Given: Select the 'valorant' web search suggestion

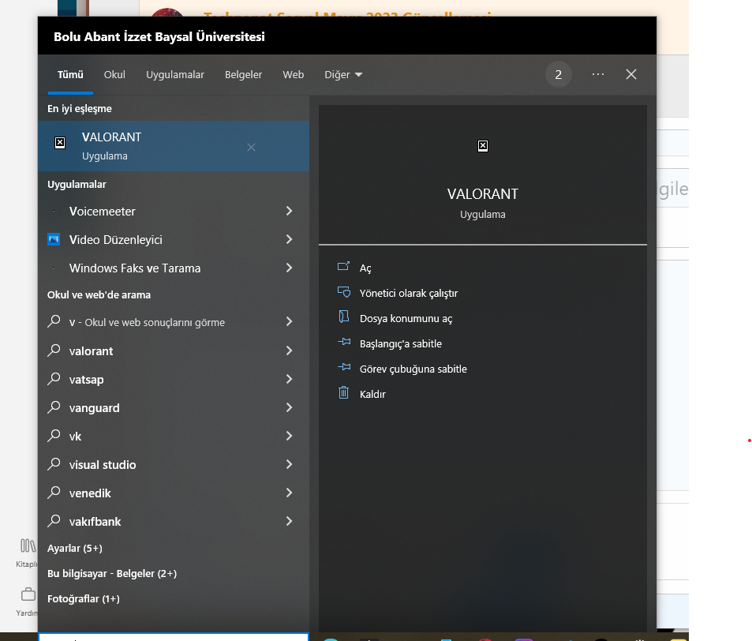Looking at the screenshot, I should 174,350.
